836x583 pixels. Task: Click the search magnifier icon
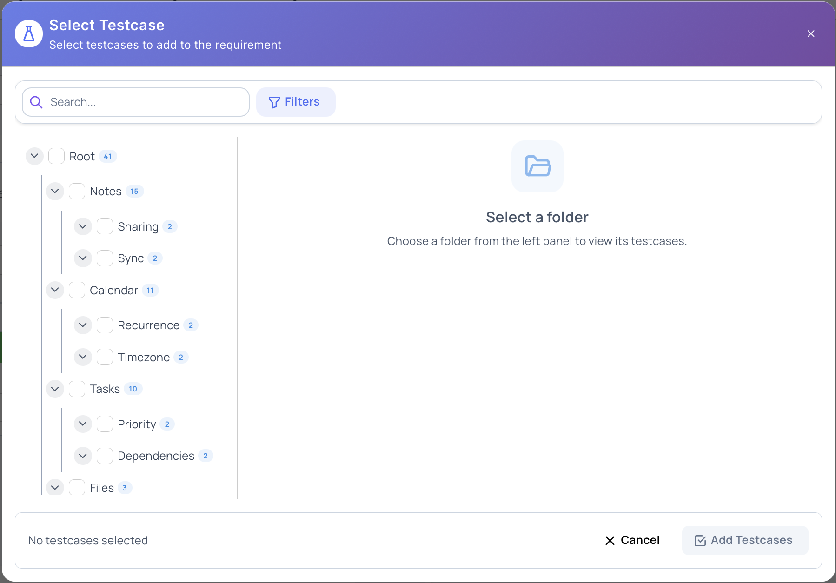pos(36,102)
